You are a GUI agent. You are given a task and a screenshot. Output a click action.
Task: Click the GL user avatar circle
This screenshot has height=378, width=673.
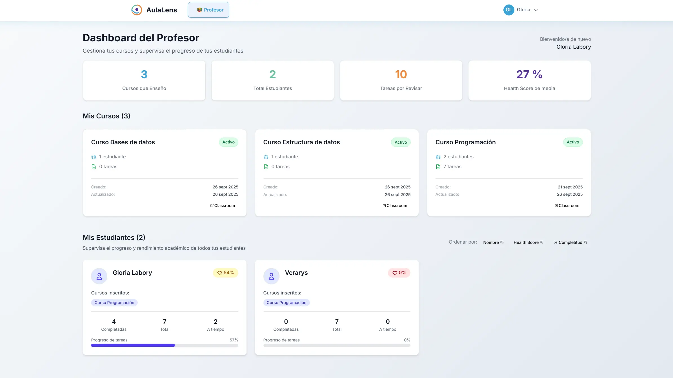coord(508,10)
